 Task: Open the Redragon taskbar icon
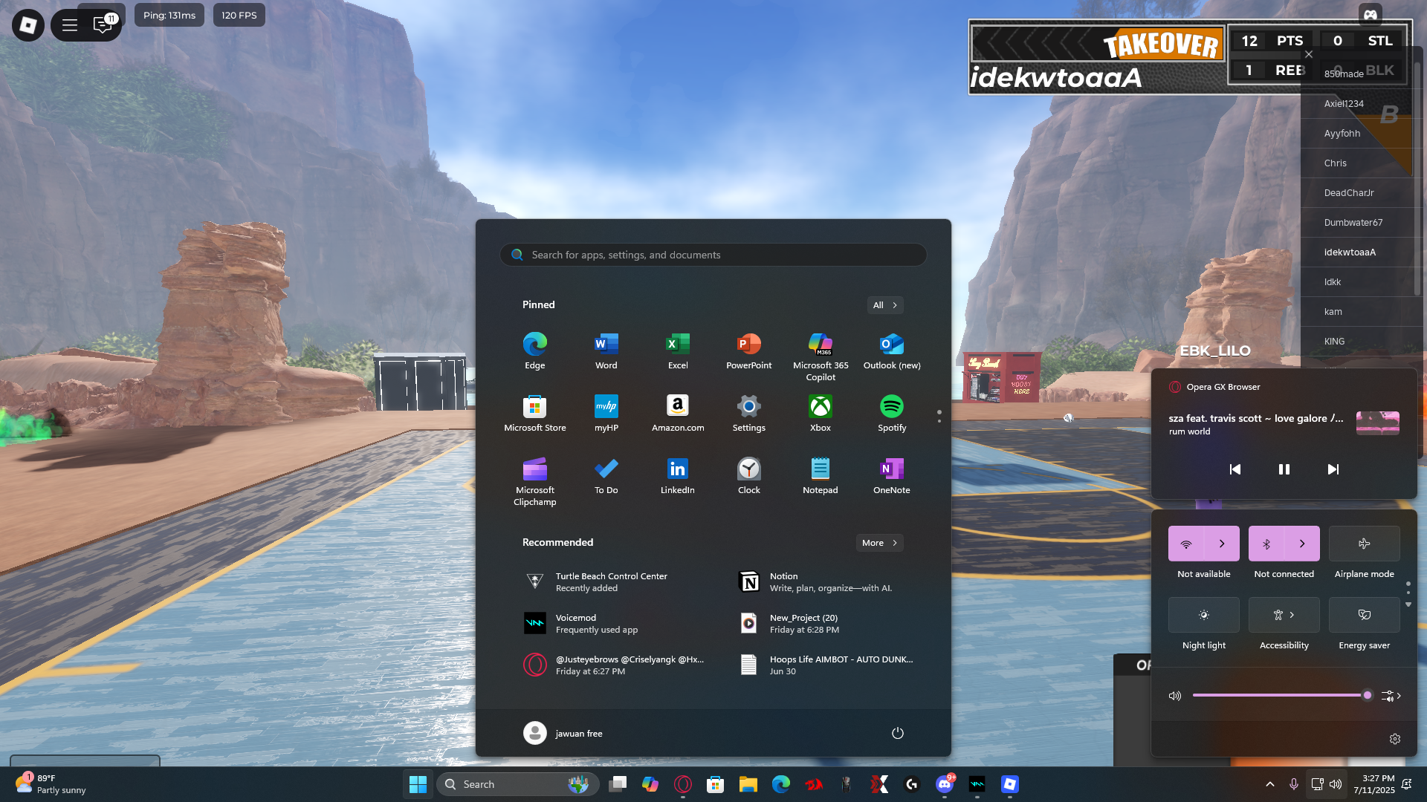[814, 784]
